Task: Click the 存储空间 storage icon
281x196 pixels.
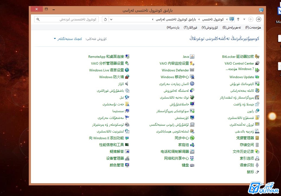Action: tap(257, 145)
